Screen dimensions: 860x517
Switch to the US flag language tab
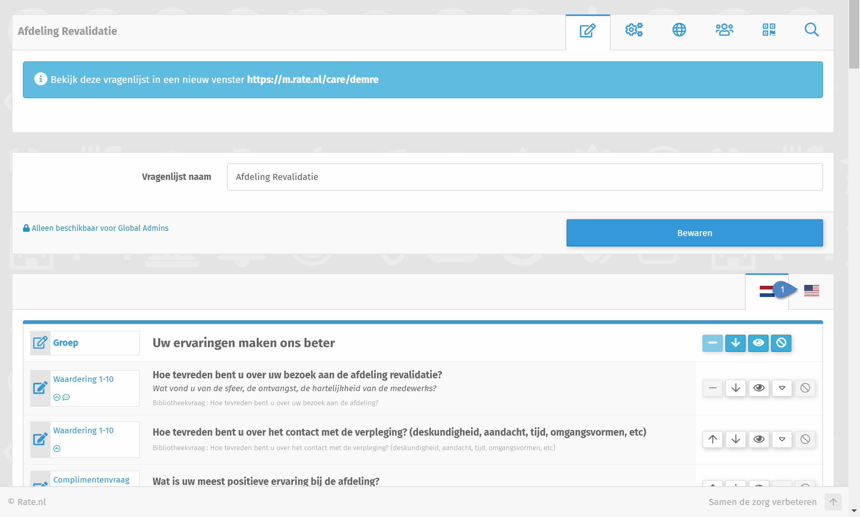(811, 291)
